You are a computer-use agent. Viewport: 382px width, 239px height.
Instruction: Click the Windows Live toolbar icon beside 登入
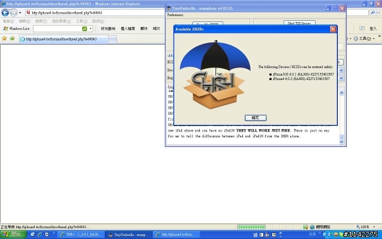coord(362,29)
